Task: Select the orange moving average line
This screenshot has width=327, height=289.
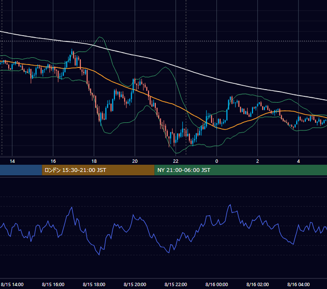Action: [176, 105]
